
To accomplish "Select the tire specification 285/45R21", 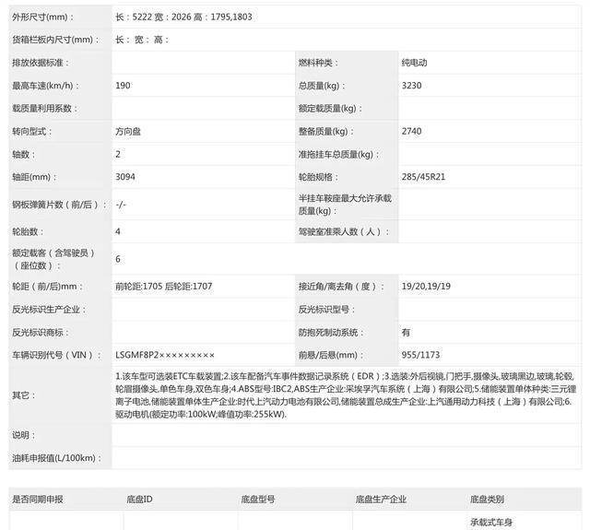I will 424,176.
